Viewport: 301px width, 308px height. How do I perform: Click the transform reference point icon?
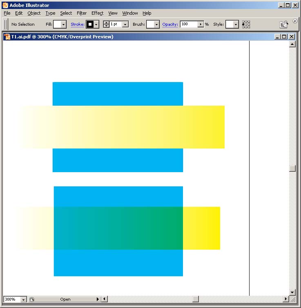click(x=246, y=24)
